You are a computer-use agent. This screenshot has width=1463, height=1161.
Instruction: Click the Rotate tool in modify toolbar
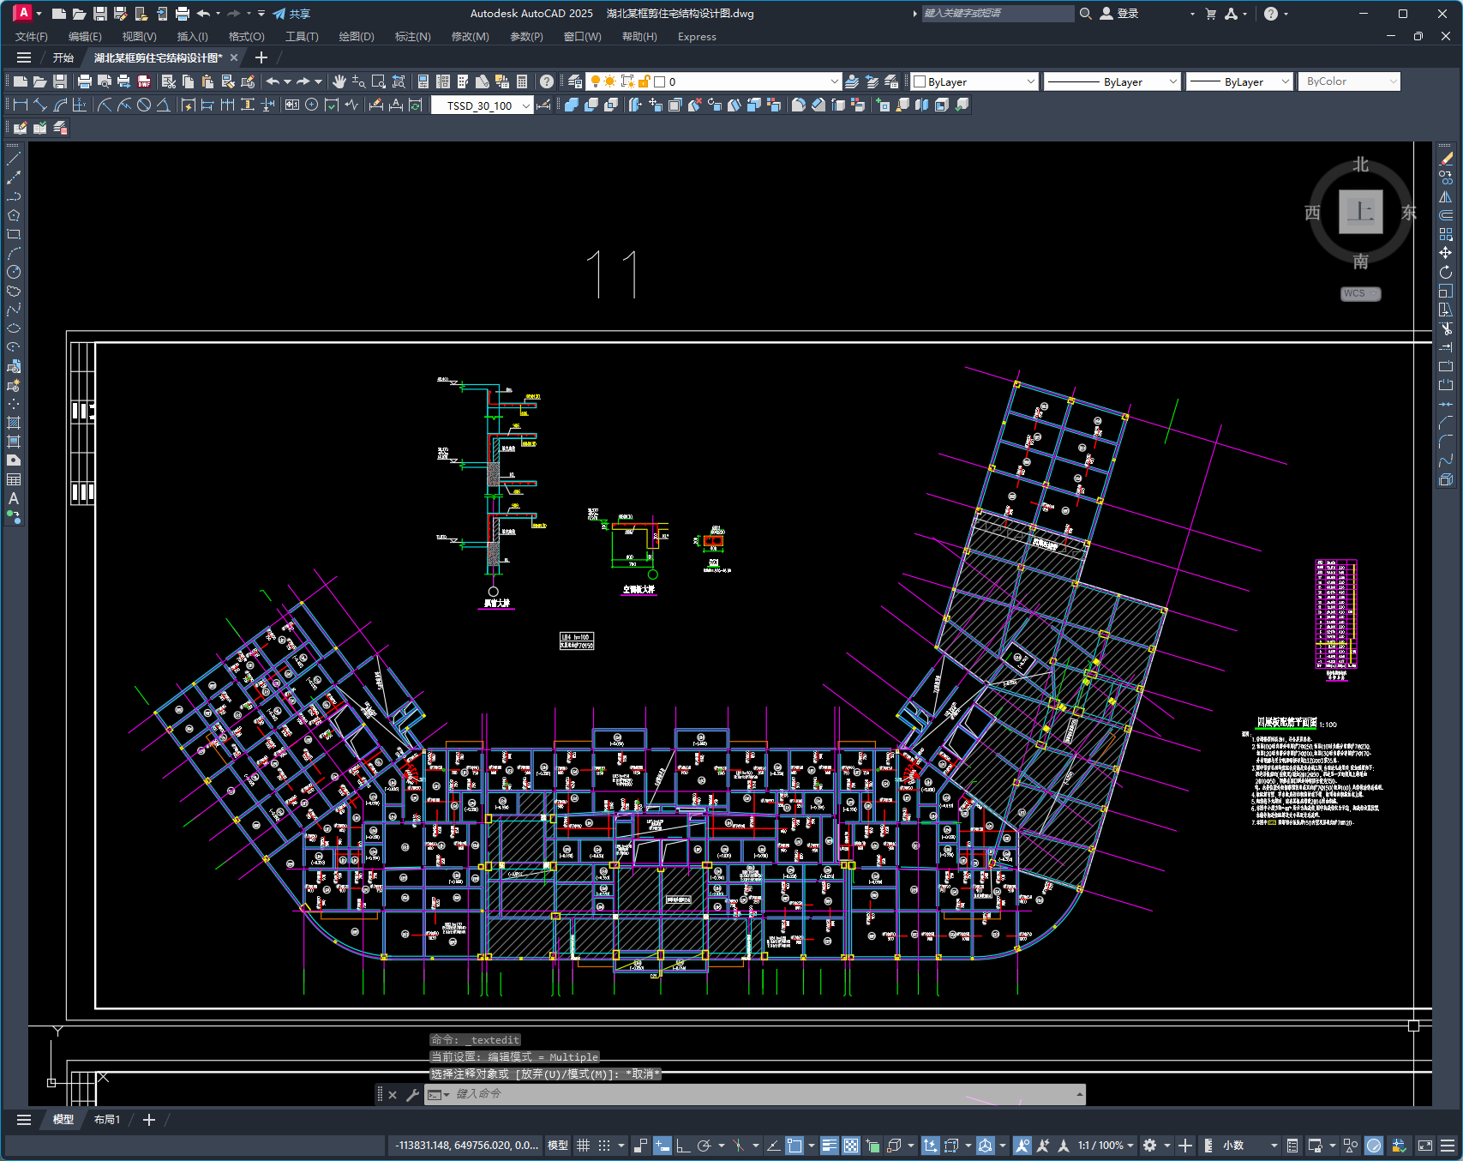[1446, 272]
